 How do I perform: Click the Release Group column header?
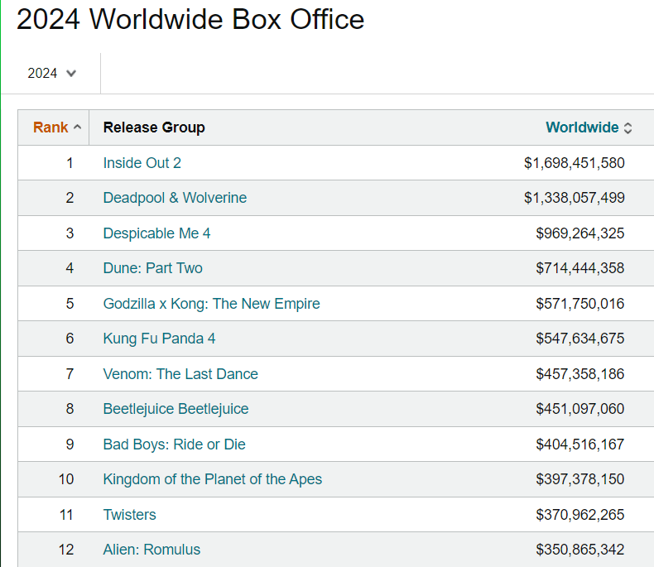tap(154, 127)
